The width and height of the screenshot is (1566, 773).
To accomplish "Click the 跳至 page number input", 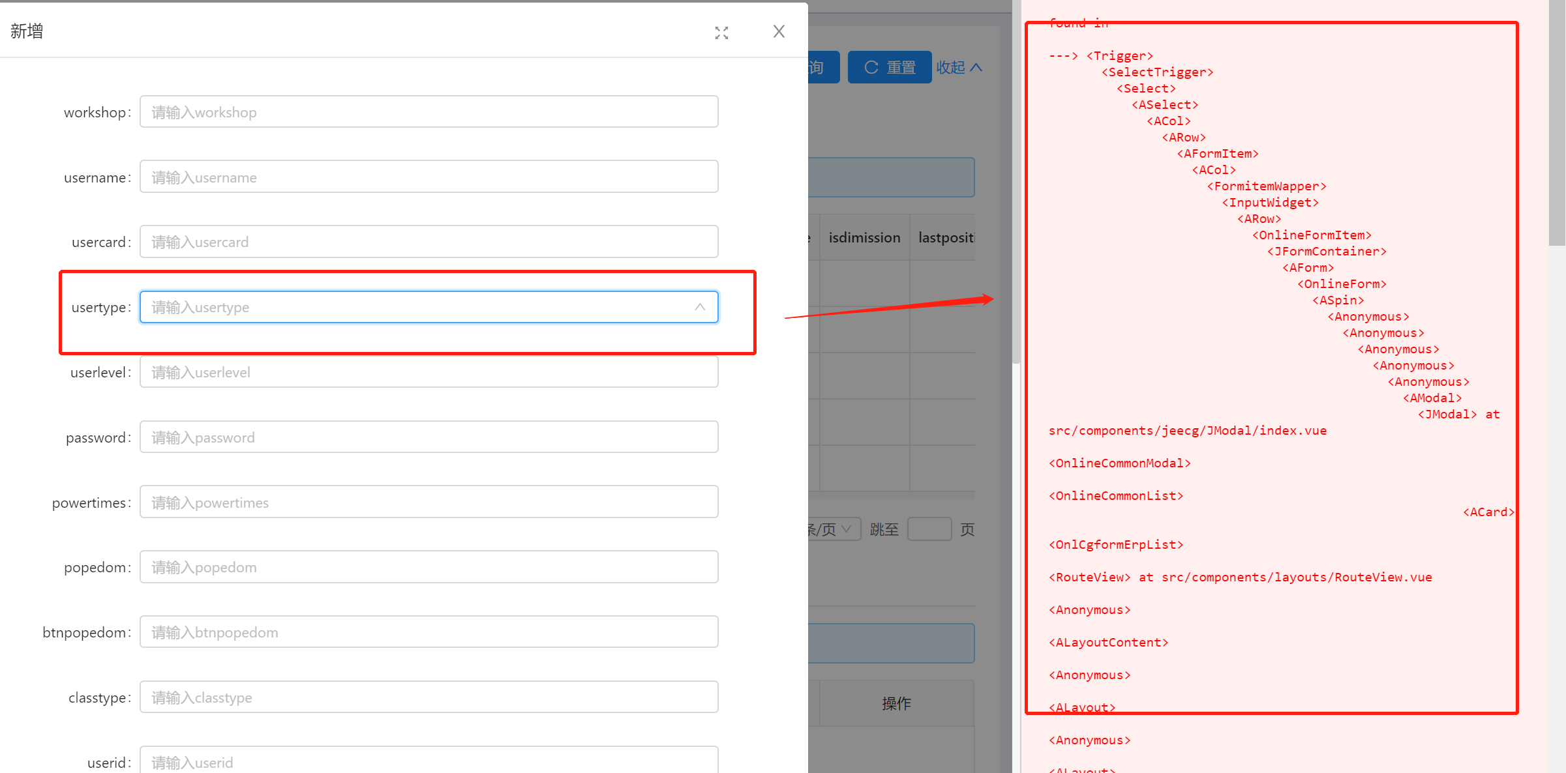I will (x=930, y=529).
